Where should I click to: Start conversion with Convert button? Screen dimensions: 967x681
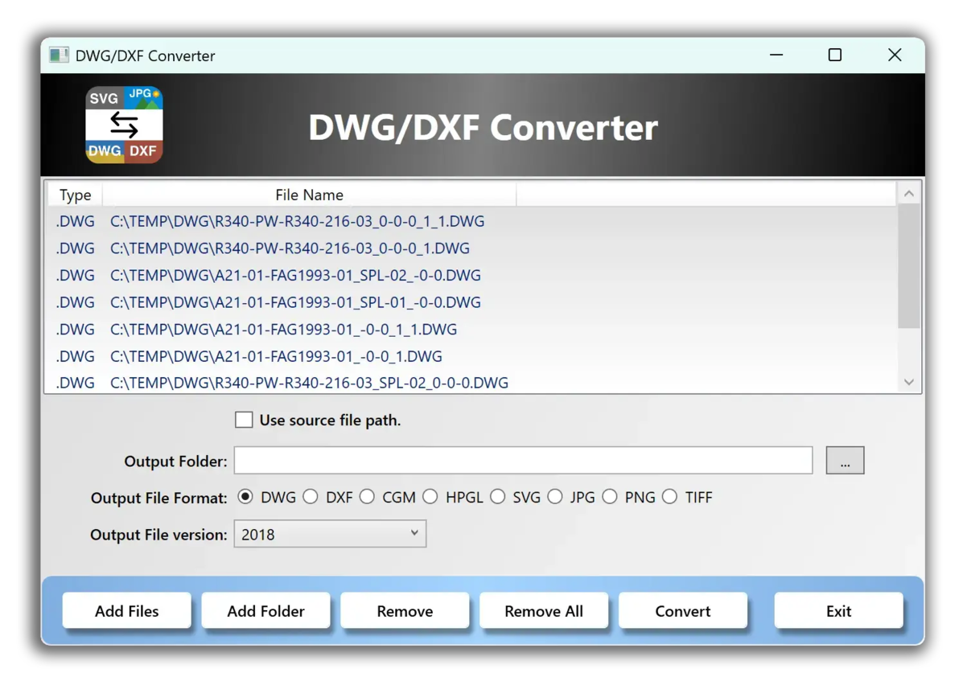point(683,611)
